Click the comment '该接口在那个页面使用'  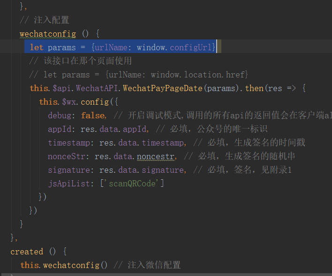coord(88,61)
